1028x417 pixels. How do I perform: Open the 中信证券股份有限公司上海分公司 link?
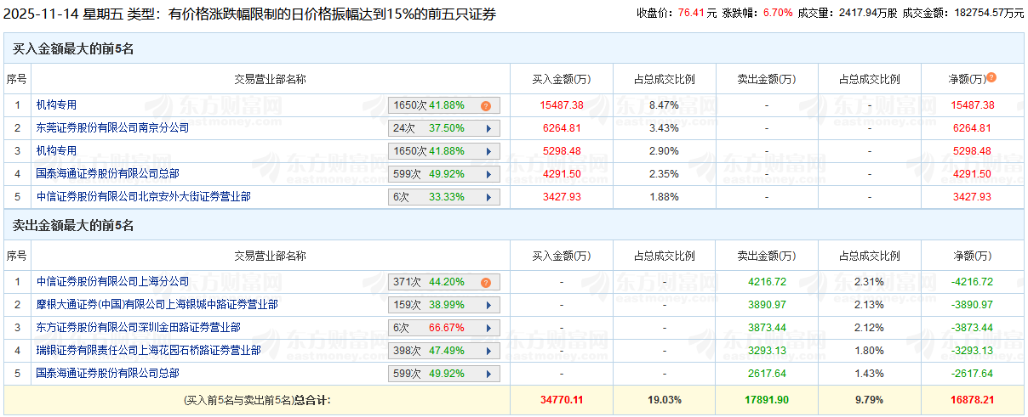112,281
